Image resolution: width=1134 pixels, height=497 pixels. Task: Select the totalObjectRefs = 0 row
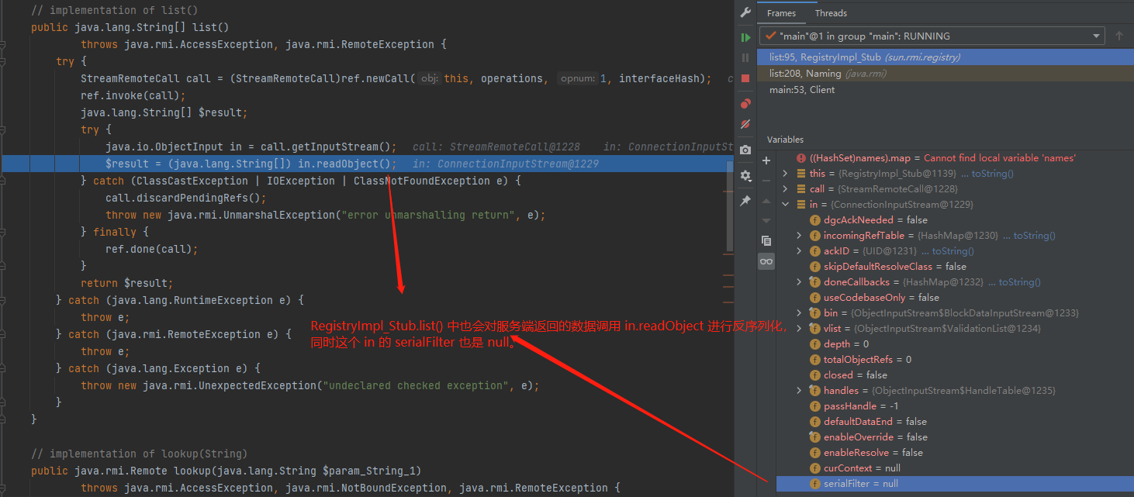pyautogui.click(x=955, y=360)
